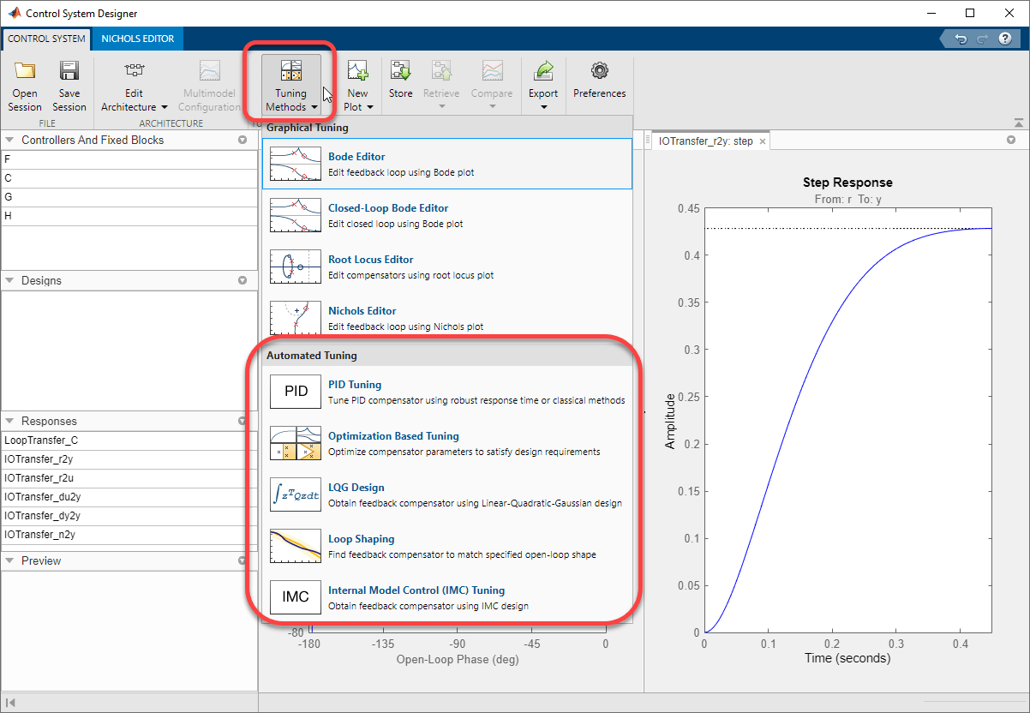Screen dimensions: 1030x713
Task: Choose Nichols Editor menu entry
Action: point(447,318)
